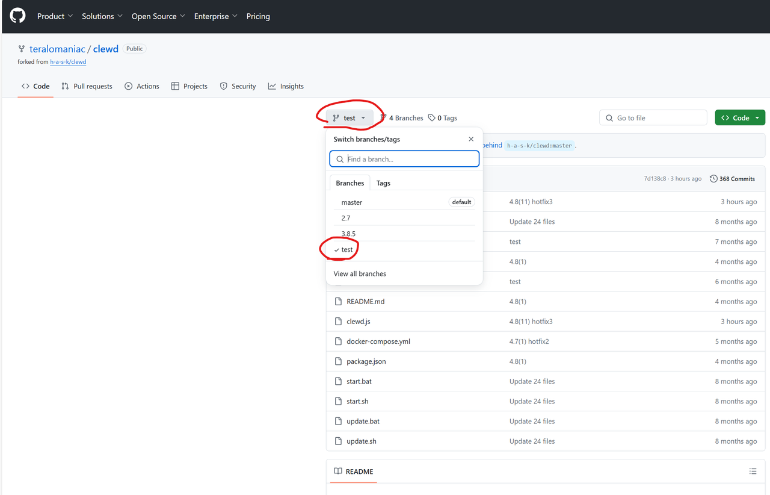This screenshot has width=770, height=495.
Task: Switch to the Code tab
Action: click(x=35, y=86)
